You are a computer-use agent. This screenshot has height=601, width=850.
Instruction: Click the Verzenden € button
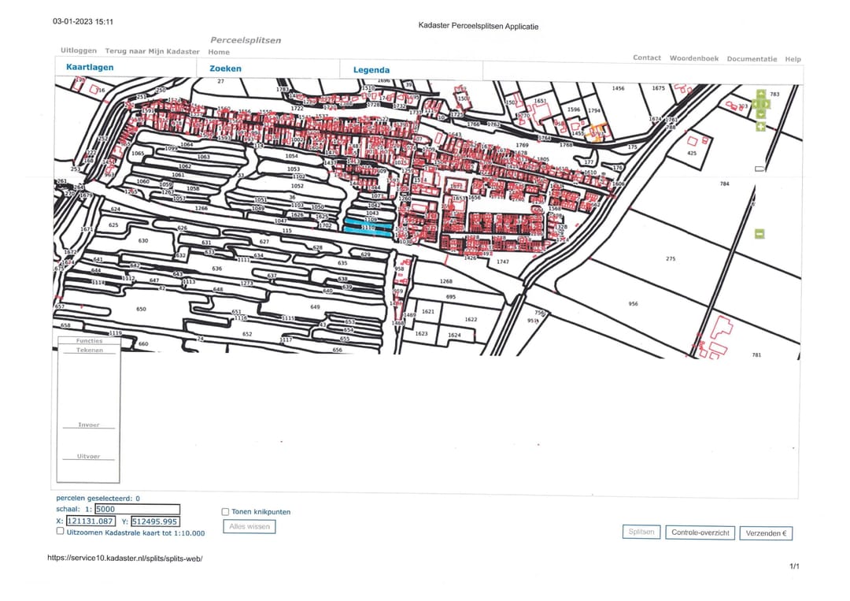click(x=766, y=533)
